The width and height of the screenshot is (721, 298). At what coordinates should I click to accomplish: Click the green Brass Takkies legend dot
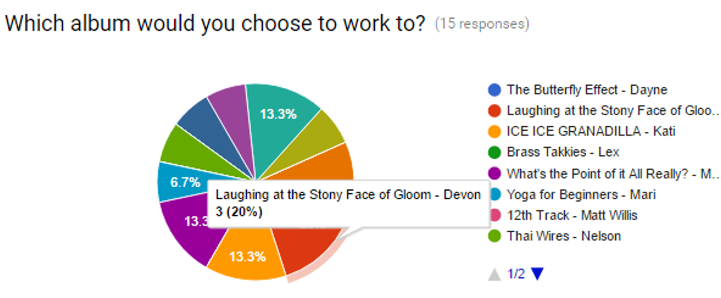point(494,152)
